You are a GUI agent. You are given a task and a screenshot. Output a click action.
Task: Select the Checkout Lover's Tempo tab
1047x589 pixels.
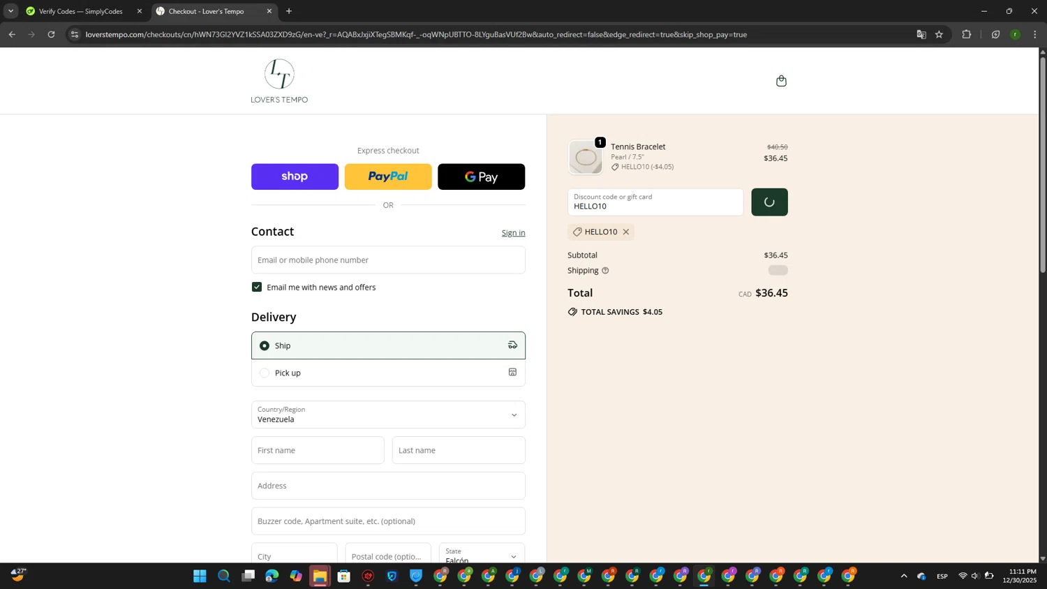click(x=206, y=11)
